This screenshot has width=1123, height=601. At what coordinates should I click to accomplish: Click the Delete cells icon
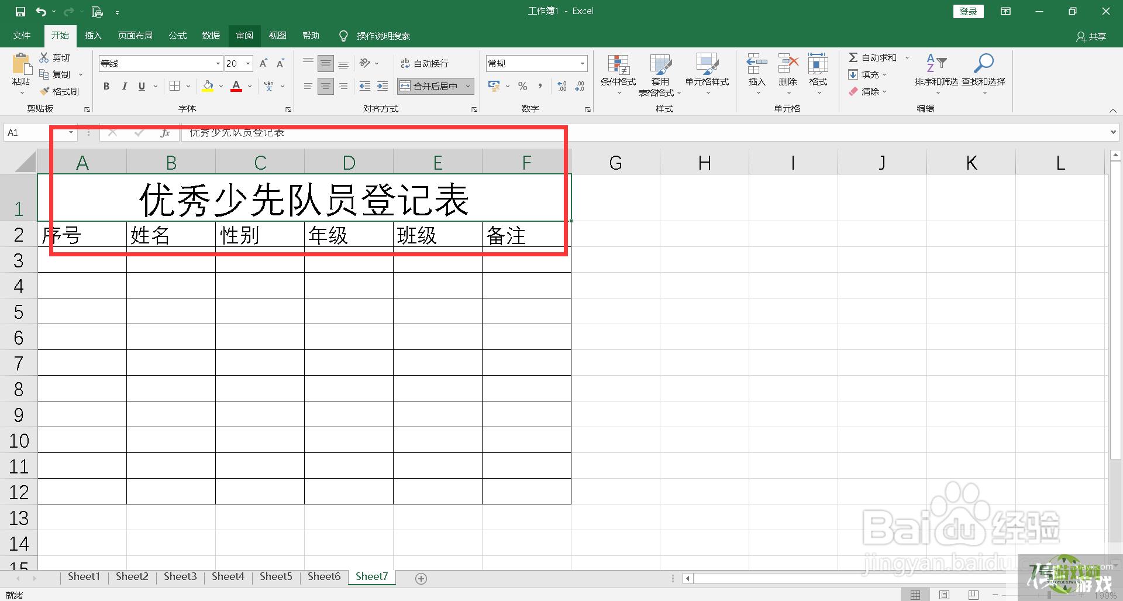788,63
